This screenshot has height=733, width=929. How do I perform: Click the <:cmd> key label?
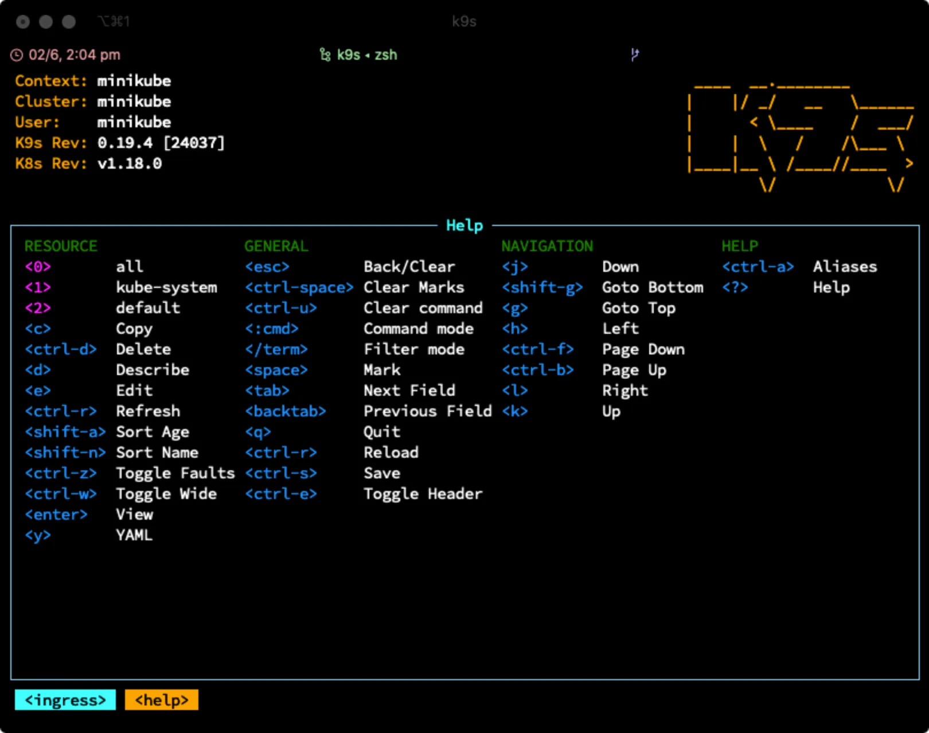pyautogui.click(x=272, y=329)
